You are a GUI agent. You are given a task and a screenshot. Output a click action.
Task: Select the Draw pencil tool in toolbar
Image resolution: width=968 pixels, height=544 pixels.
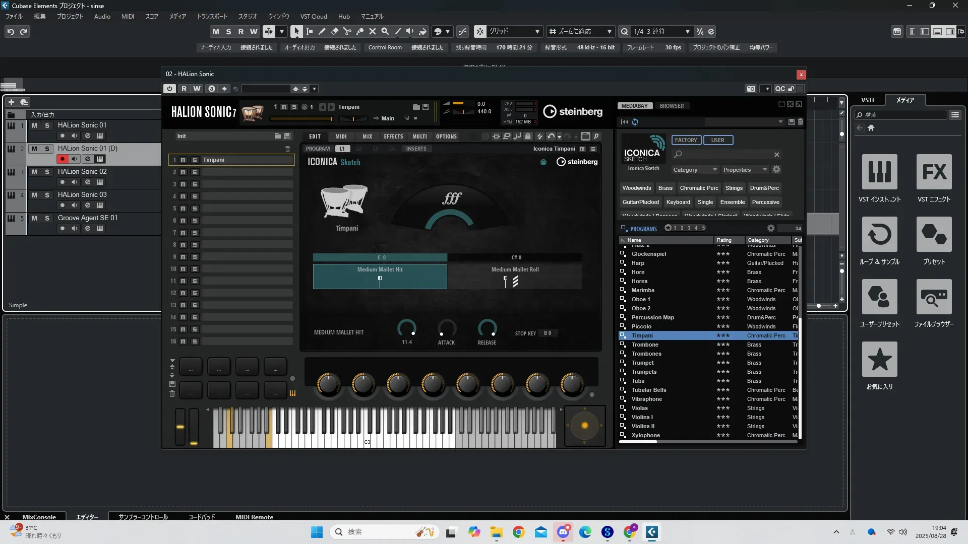coord(322,31)
